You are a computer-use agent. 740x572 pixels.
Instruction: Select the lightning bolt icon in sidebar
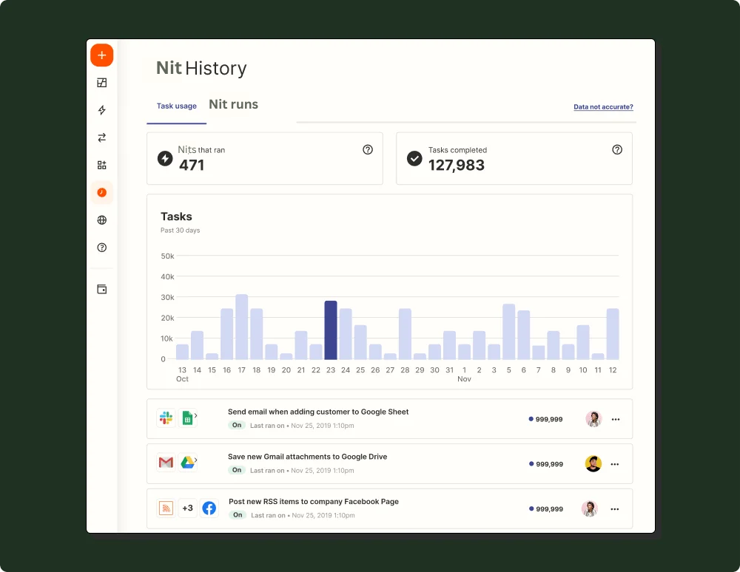coord(102,110)
